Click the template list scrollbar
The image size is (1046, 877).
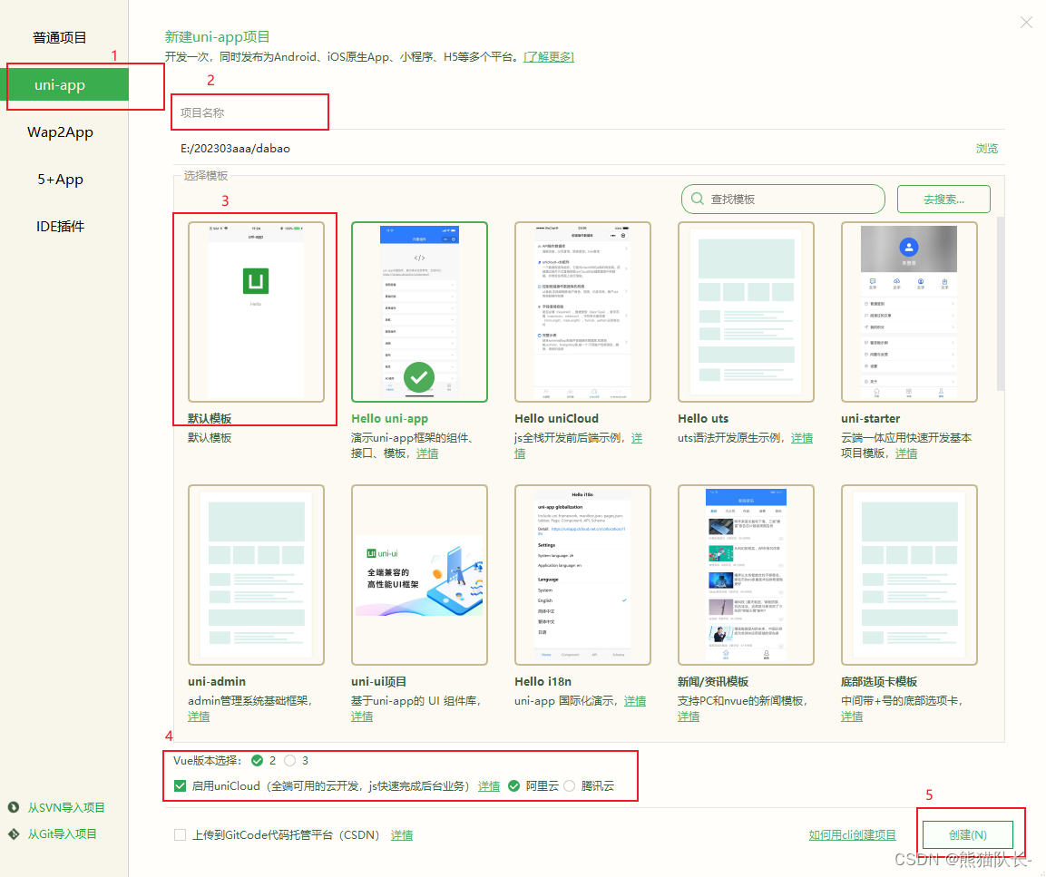(x=1001, y=304)
